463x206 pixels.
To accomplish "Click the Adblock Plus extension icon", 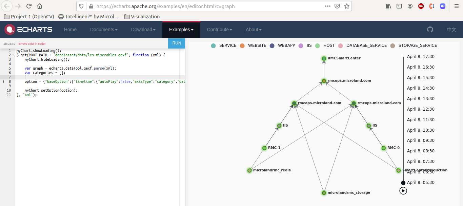I will [421, 6].
